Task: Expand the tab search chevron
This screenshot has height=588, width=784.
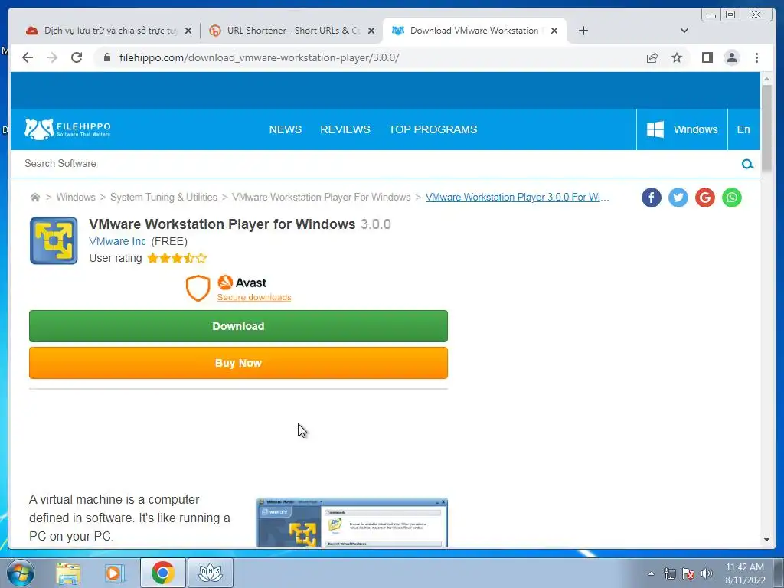Action: (x=684, y=31)
